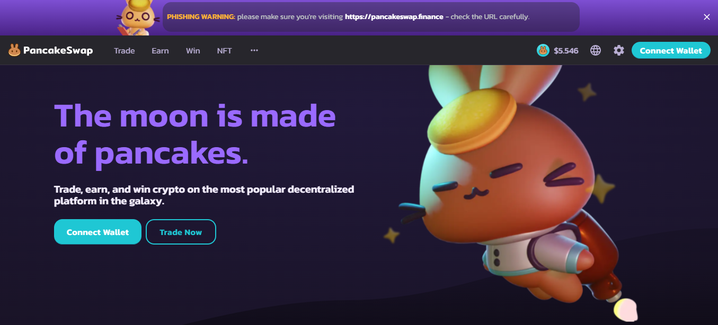Open the Earn menu
Viewport: 718px width, 325px height.
160,51
